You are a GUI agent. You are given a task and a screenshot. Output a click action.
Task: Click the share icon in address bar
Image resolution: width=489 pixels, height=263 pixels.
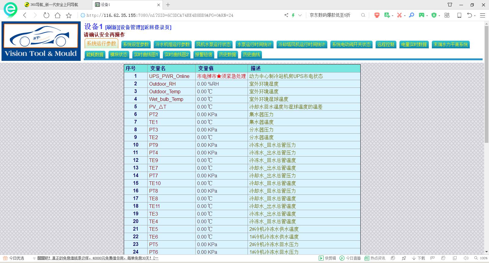coord(286,15)
